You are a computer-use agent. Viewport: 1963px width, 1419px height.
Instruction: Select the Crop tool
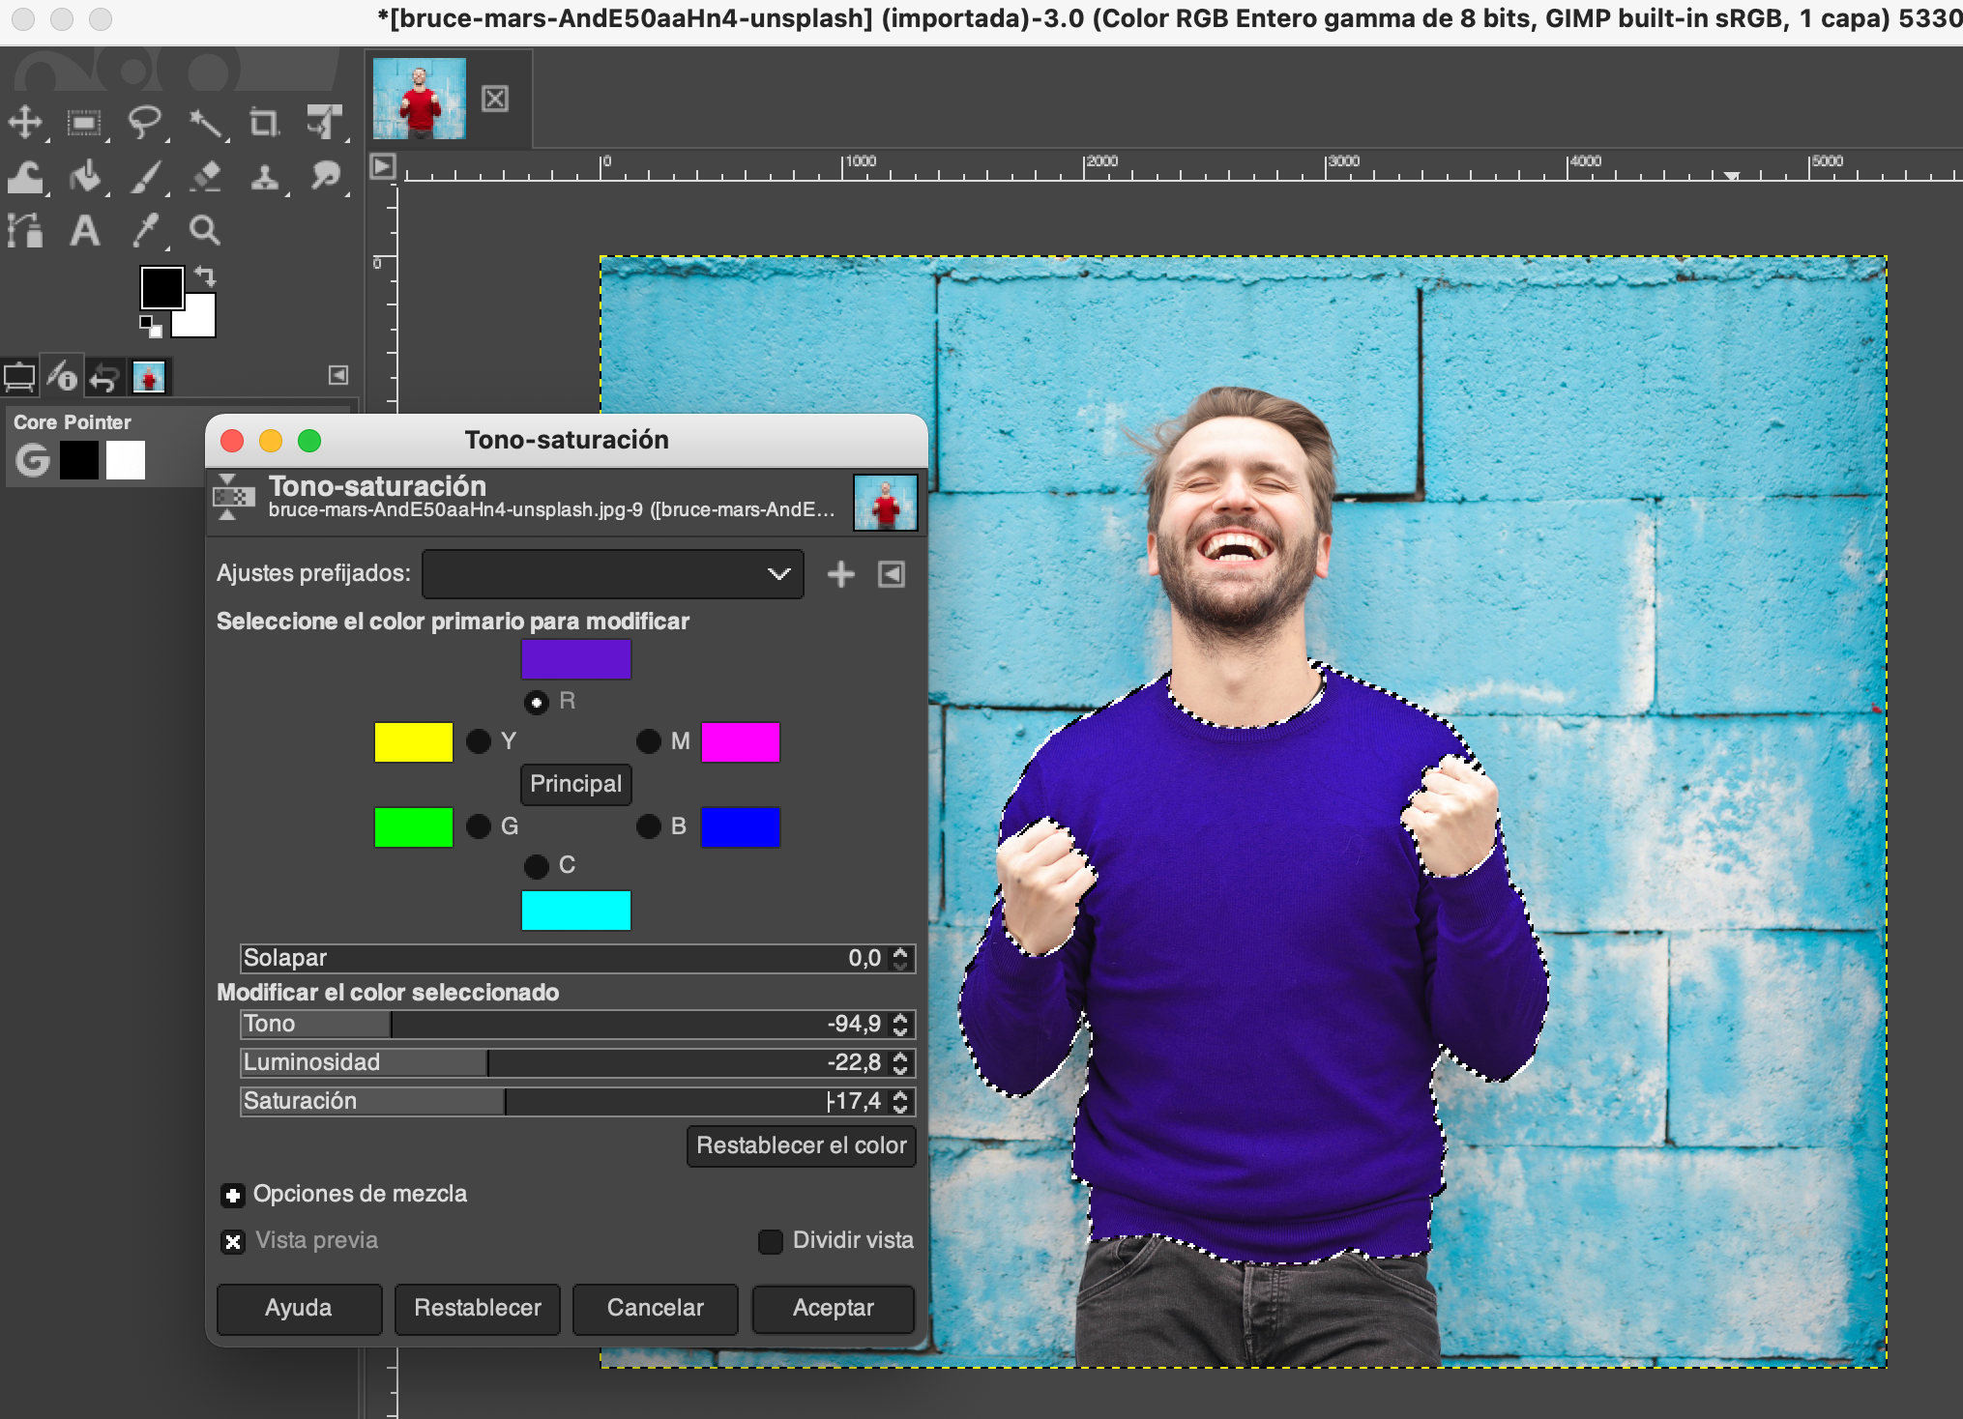tap(264, 123)
